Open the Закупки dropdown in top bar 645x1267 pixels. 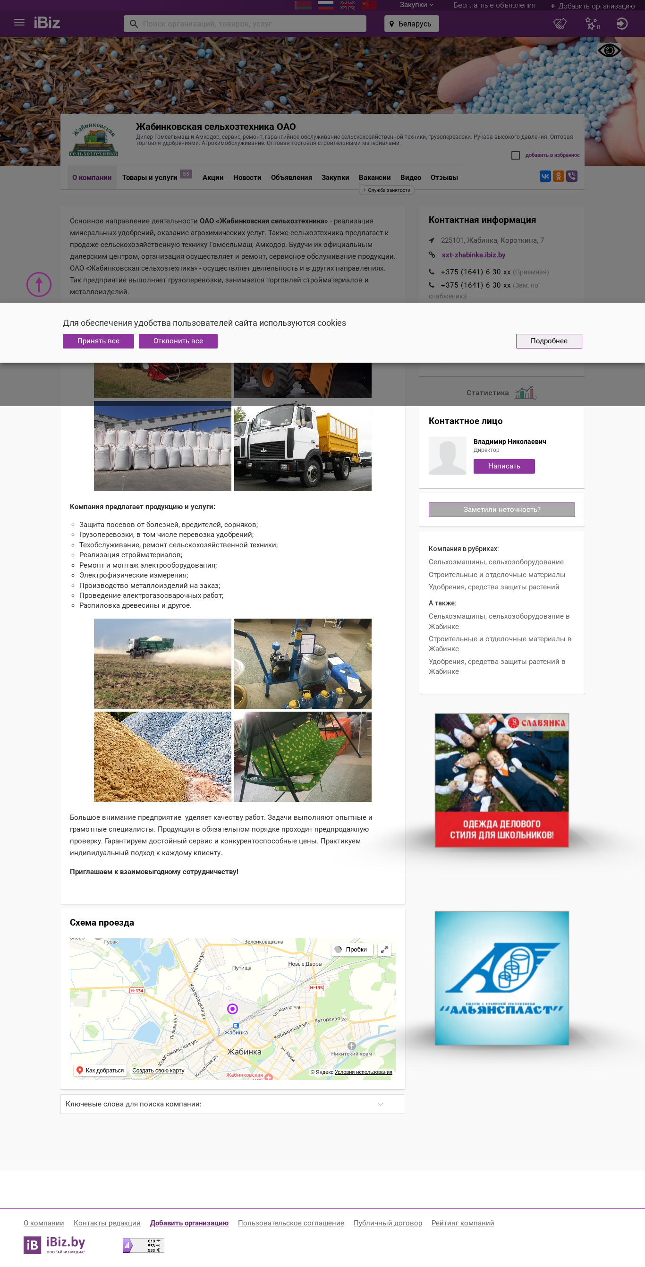(416, 5)
